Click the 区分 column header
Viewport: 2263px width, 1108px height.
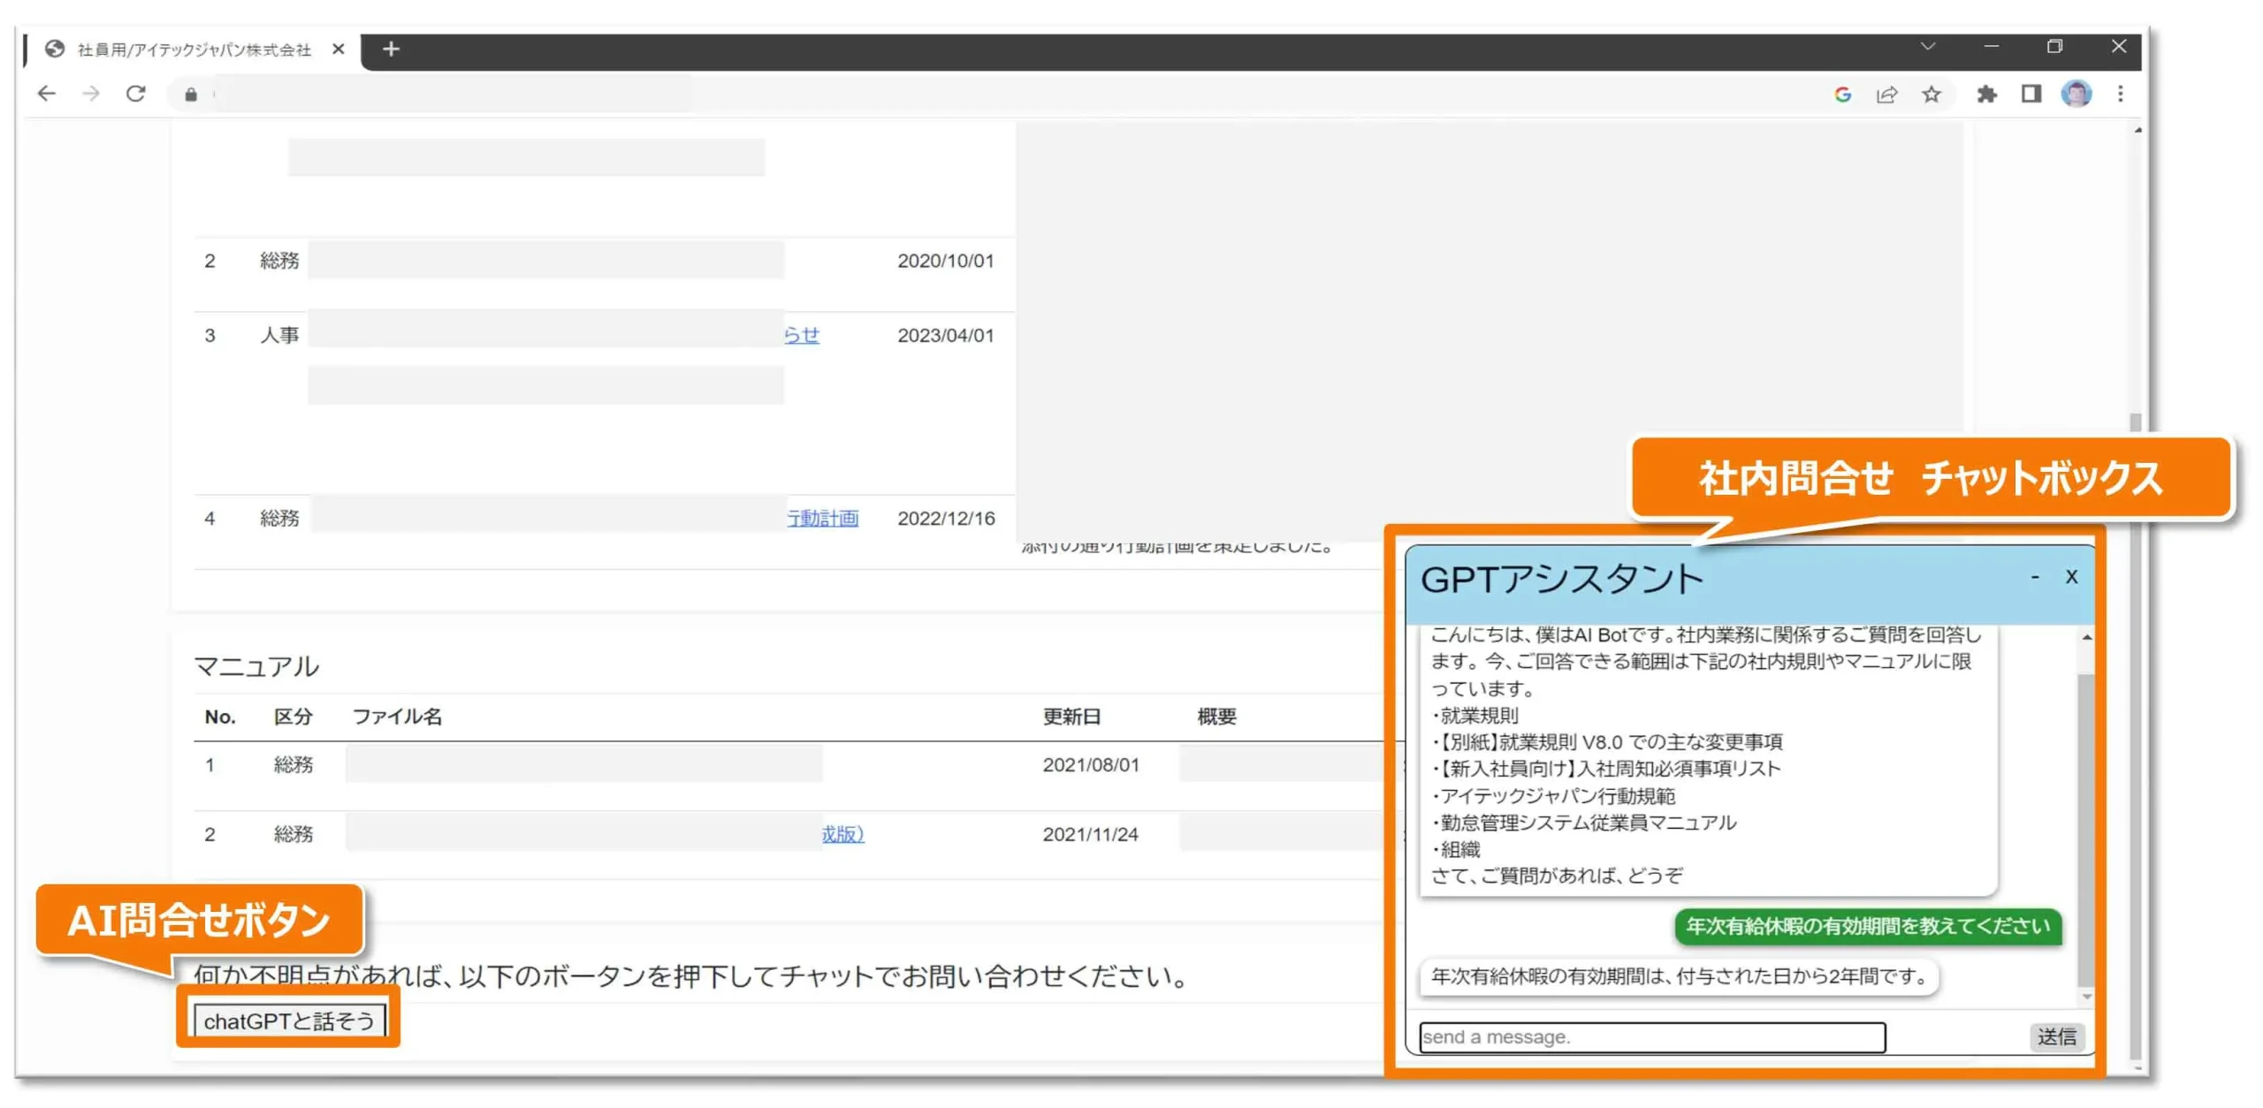[x=293, y=717]
